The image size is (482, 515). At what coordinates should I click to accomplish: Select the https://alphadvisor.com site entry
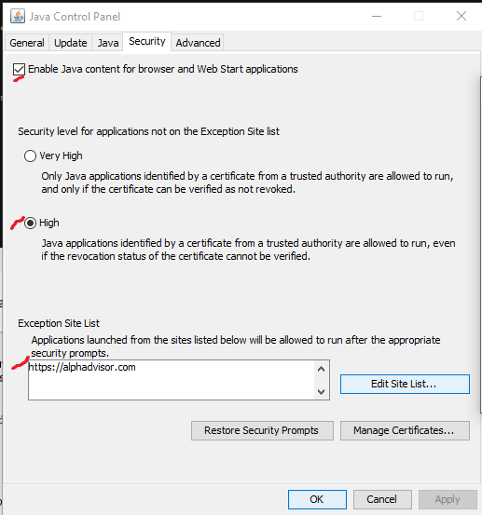[x=82, y=367]
